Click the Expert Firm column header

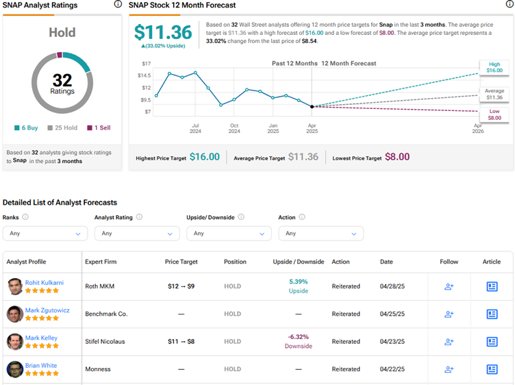click(x=101, y=262)
